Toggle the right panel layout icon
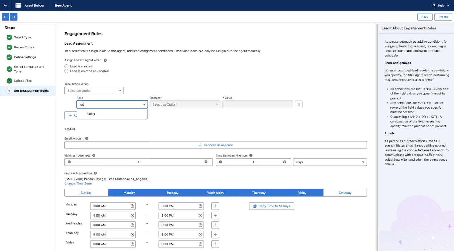This screenshot has height=251, width=454. (14, 17)
